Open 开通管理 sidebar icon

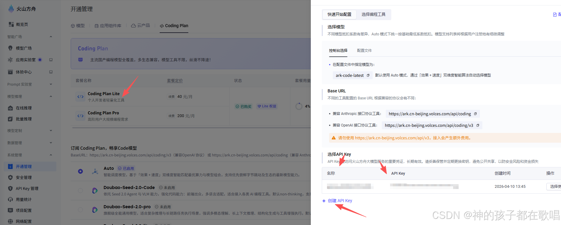pos(10,166)
